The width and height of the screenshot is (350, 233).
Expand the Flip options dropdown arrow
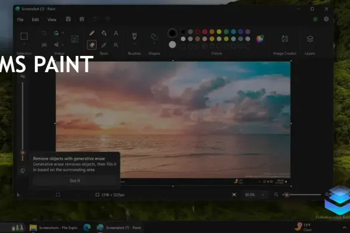point(63,45)
